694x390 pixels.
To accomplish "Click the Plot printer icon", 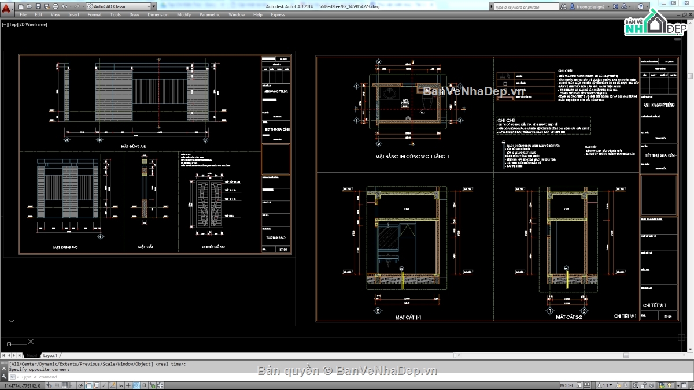I will point(56,6).
